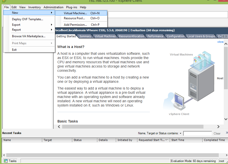This screenshot has width=228, height=164.
Task: Close the Recent Tasks panel
Action: 227,133
